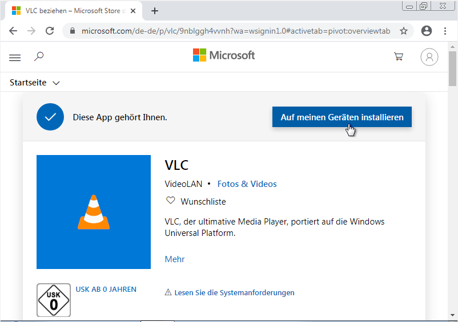
Task: Click the 'Diese App gehört Ihnen.' text
Action: (x=120, y=117)
